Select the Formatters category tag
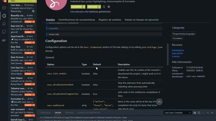 point(178,38)
